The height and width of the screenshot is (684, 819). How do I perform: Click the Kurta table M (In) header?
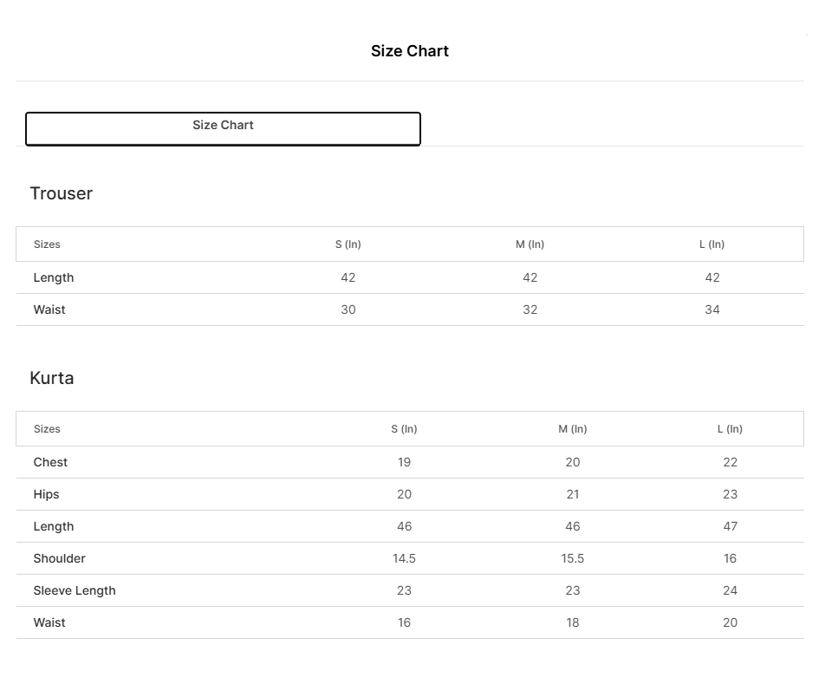tap(572, 429)
